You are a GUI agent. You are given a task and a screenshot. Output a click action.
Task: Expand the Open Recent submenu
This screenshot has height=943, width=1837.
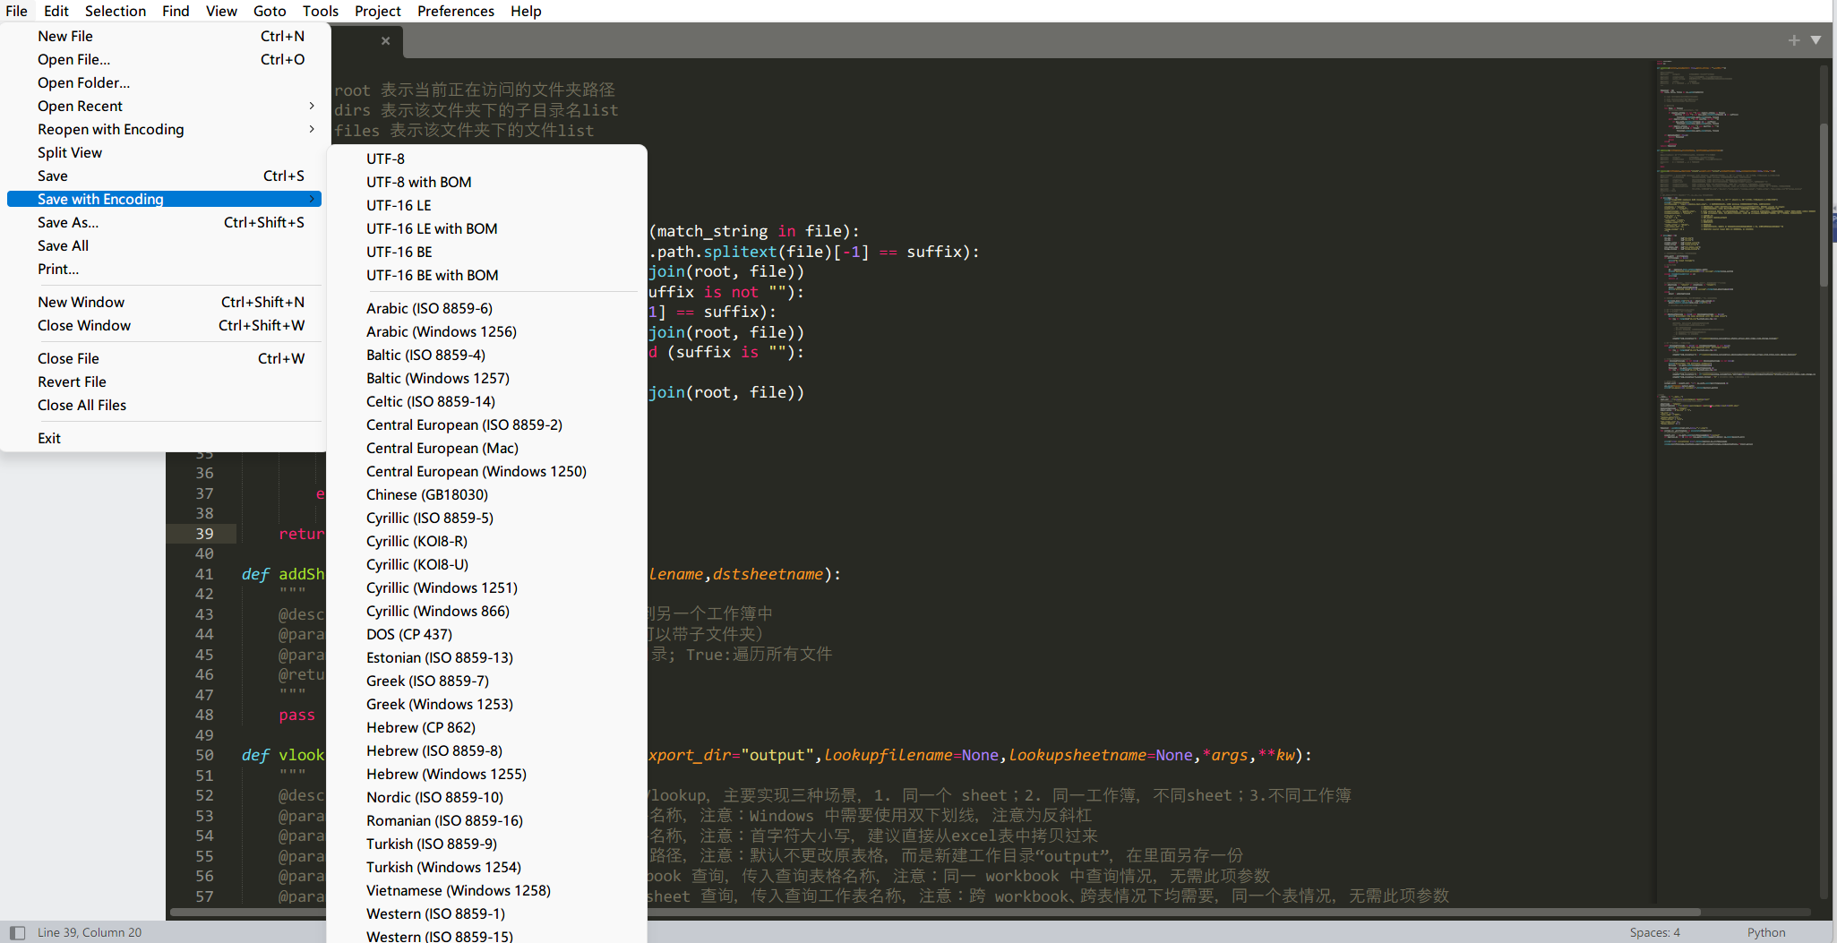click(165, 106)
